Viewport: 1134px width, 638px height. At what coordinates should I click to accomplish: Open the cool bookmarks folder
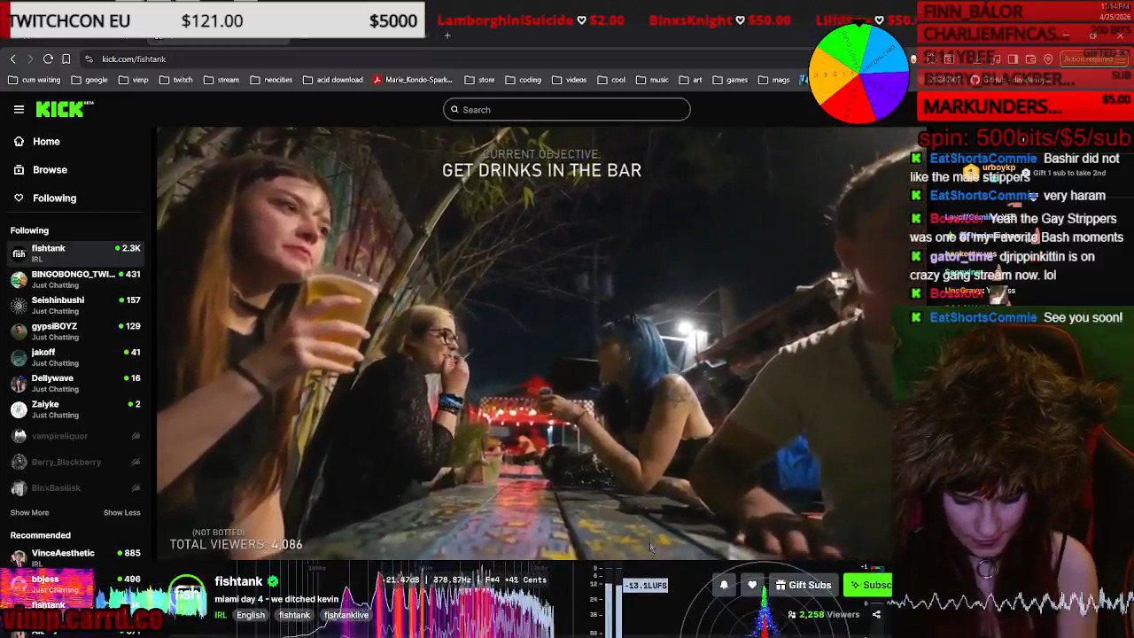click(x=610, y=80)
